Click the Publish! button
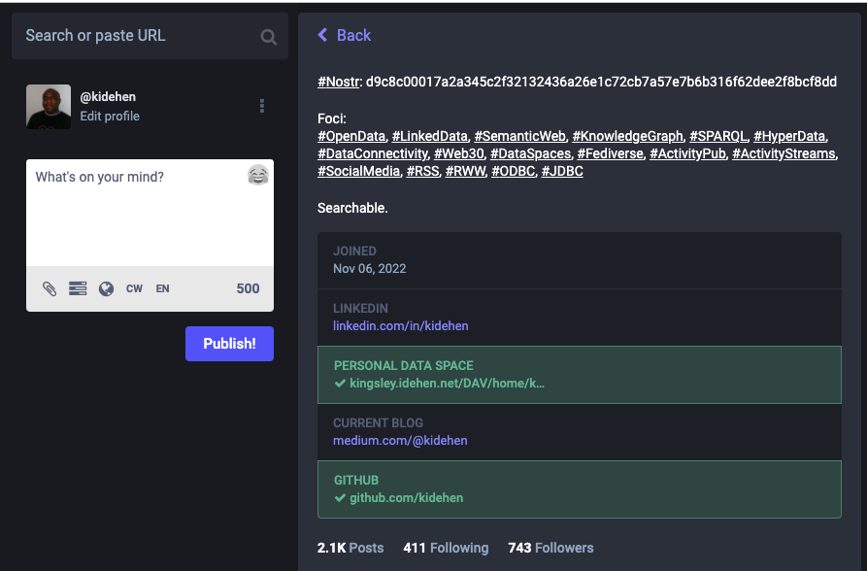 229,344
